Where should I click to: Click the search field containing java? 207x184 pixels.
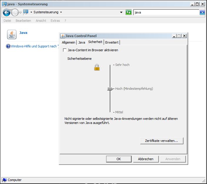[166, 12]
